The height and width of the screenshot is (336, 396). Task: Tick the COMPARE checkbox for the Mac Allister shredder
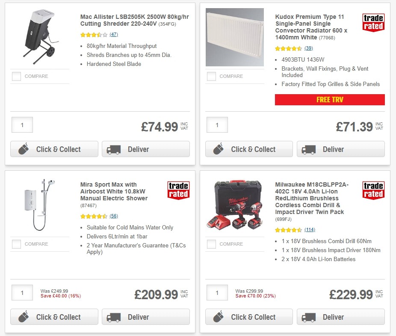click(16, 76)
